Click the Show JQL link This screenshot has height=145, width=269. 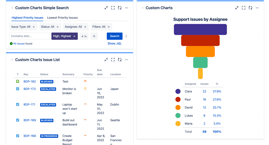pos(115,44)
